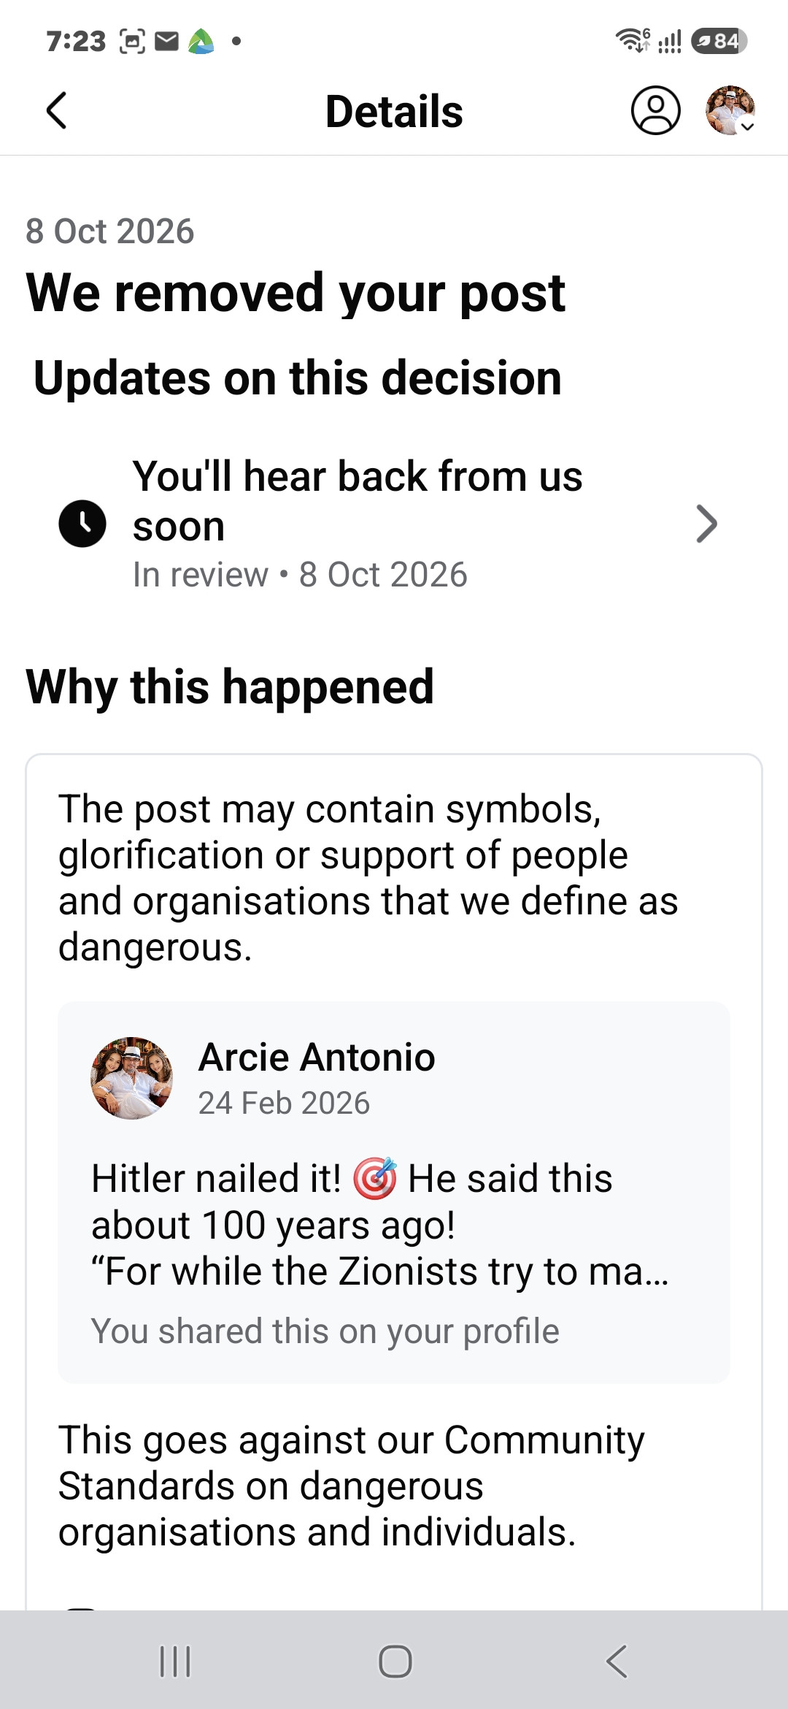788x1709 pixels.
Task: Tap the mail notification icon in the status bar
Action: [x=168, y=41]
